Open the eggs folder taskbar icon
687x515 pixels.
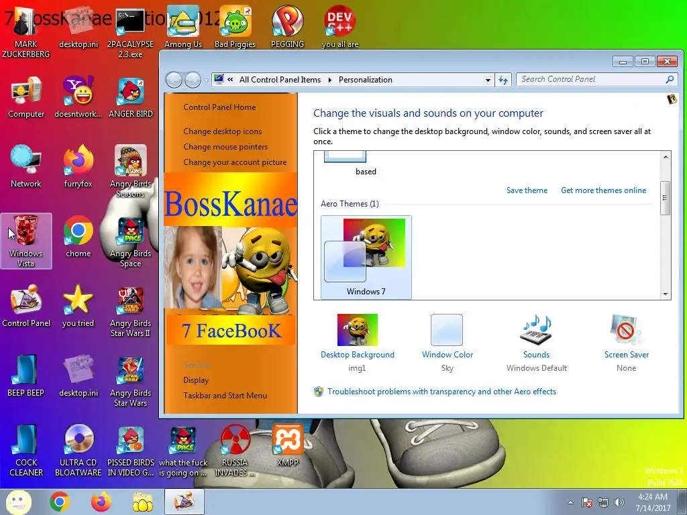pyautogui.click(x=142, y=502)
